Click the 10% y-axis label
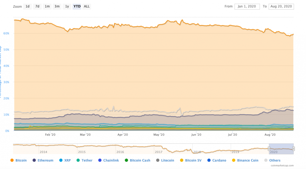 [x=6, y=115]
